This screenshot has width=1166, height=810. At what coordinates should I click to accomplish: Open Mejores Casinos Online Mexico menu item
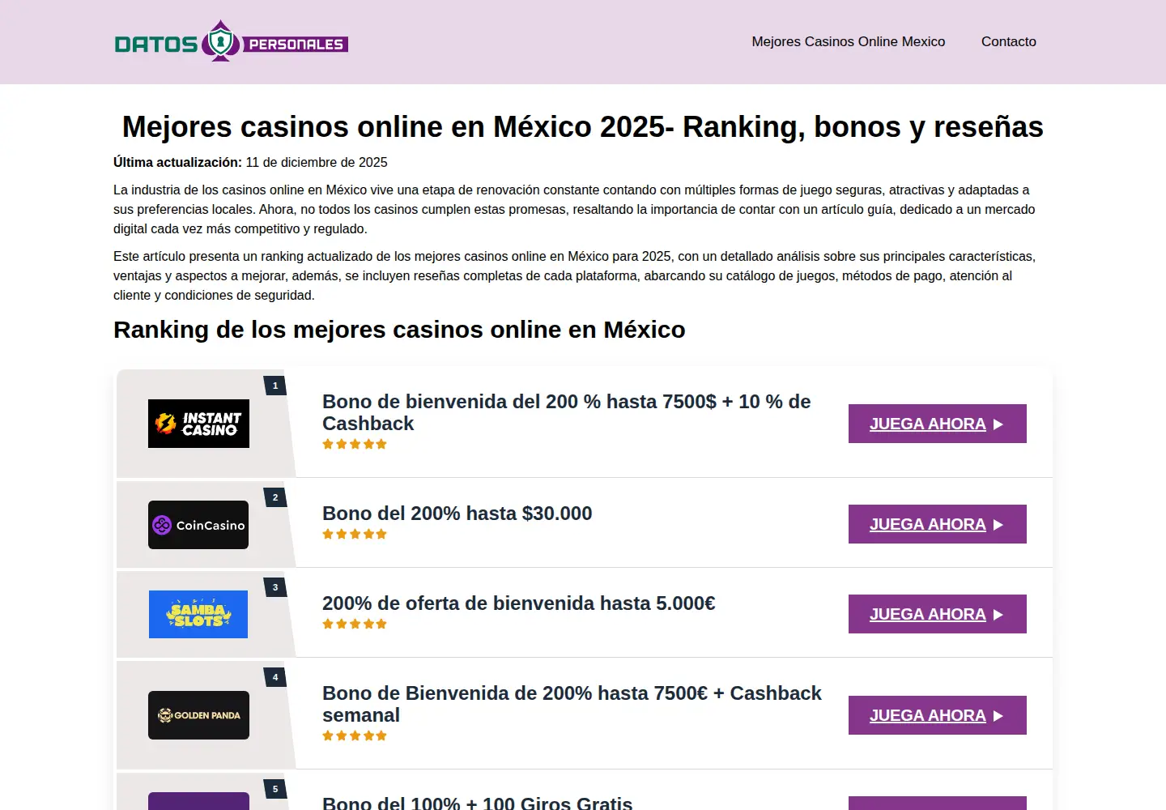(848, 41)
